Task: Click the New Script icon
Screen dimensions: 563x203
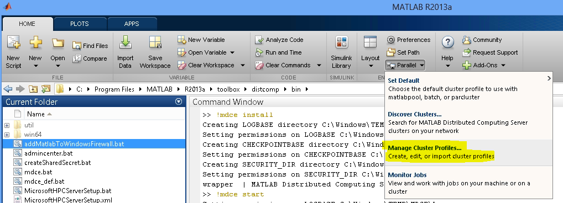Action: click(x=14, y=42)
